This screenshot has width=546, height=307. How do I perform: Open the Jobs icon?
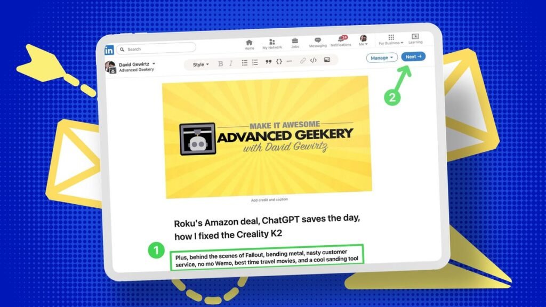(x=295, y=40)
